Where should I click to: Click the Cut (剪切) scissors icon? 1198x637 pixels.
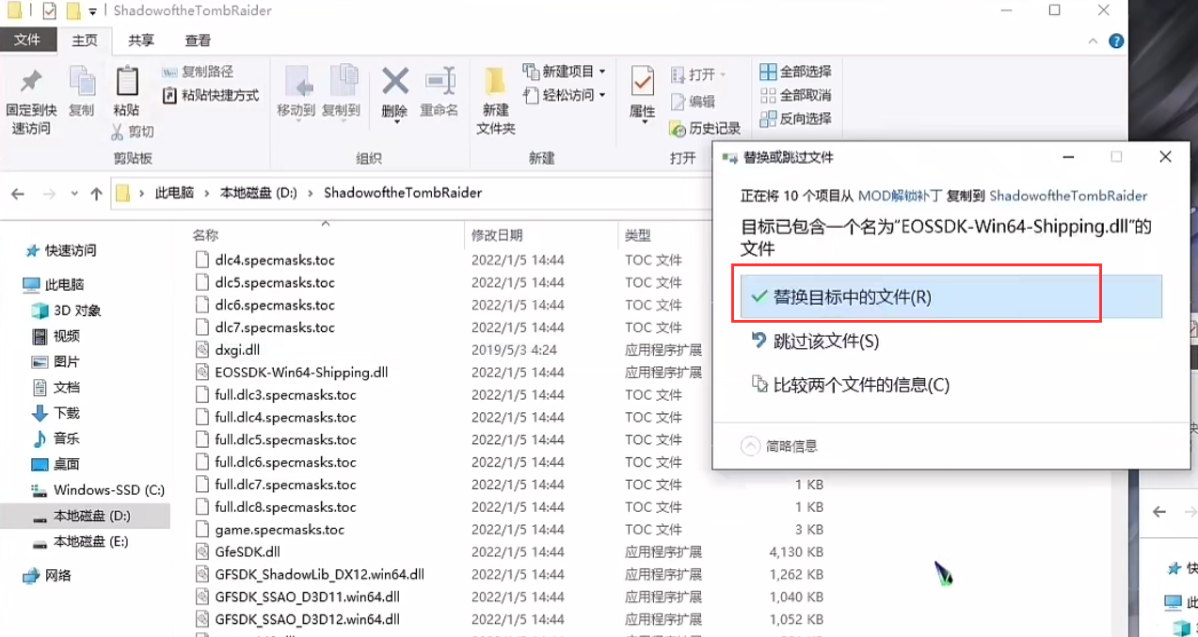pos(118,132)
